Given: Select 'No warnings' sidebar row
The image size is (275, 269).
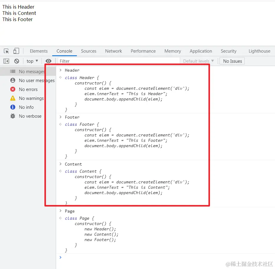Looking at the screenshot, I should [x=28, y=98].
